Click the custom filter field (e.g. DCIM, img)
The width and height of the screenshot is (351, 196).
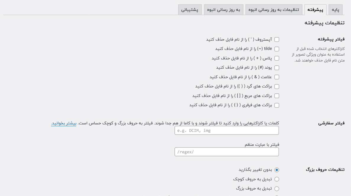click(x=227, y=130)
